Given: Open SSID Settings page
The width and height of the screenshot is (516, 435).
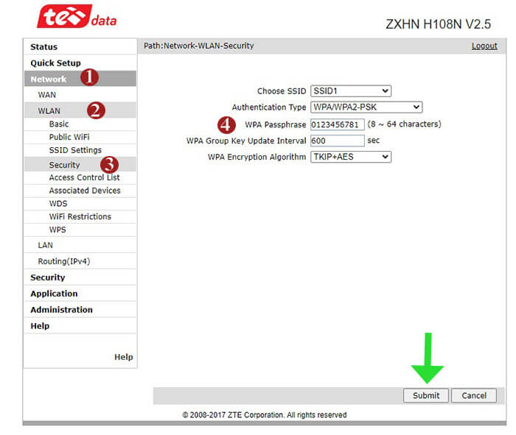Looking at the screenshot, I should 75,150.
